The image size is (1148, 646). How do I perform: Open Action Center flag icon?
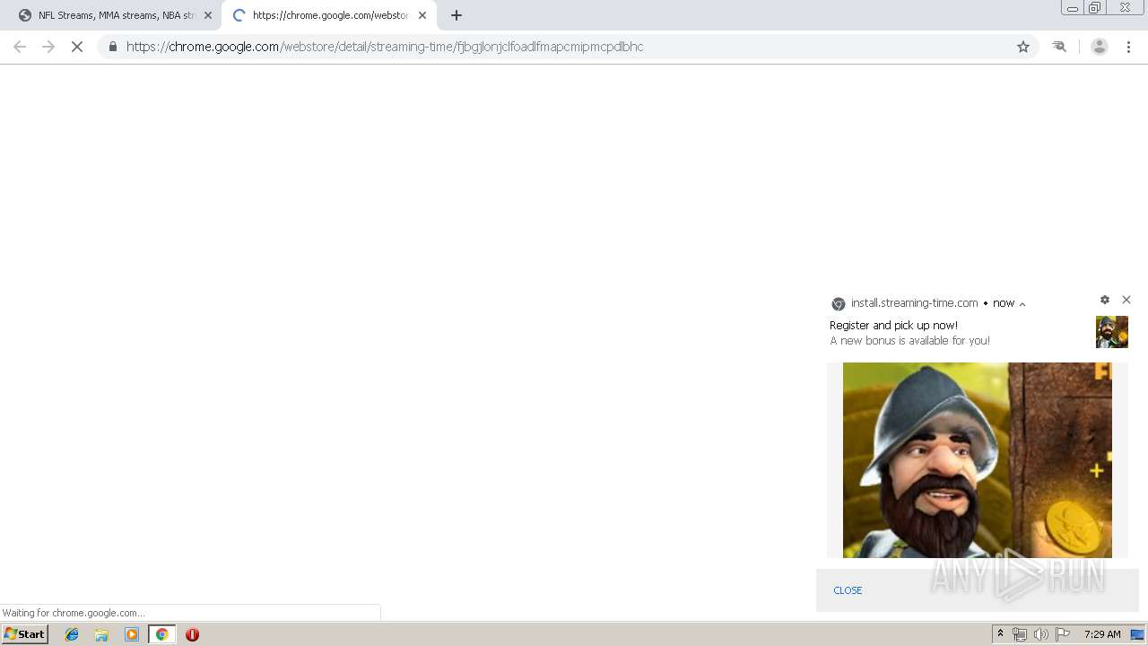1063,634
